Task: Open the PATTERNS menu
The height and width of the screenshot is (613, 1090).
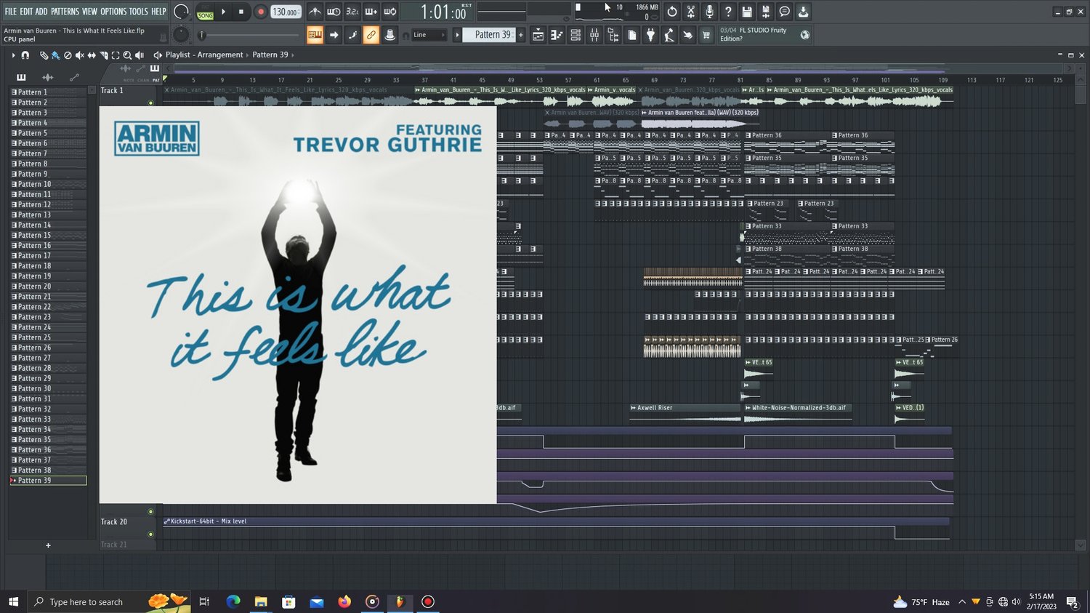Action: 65,12
